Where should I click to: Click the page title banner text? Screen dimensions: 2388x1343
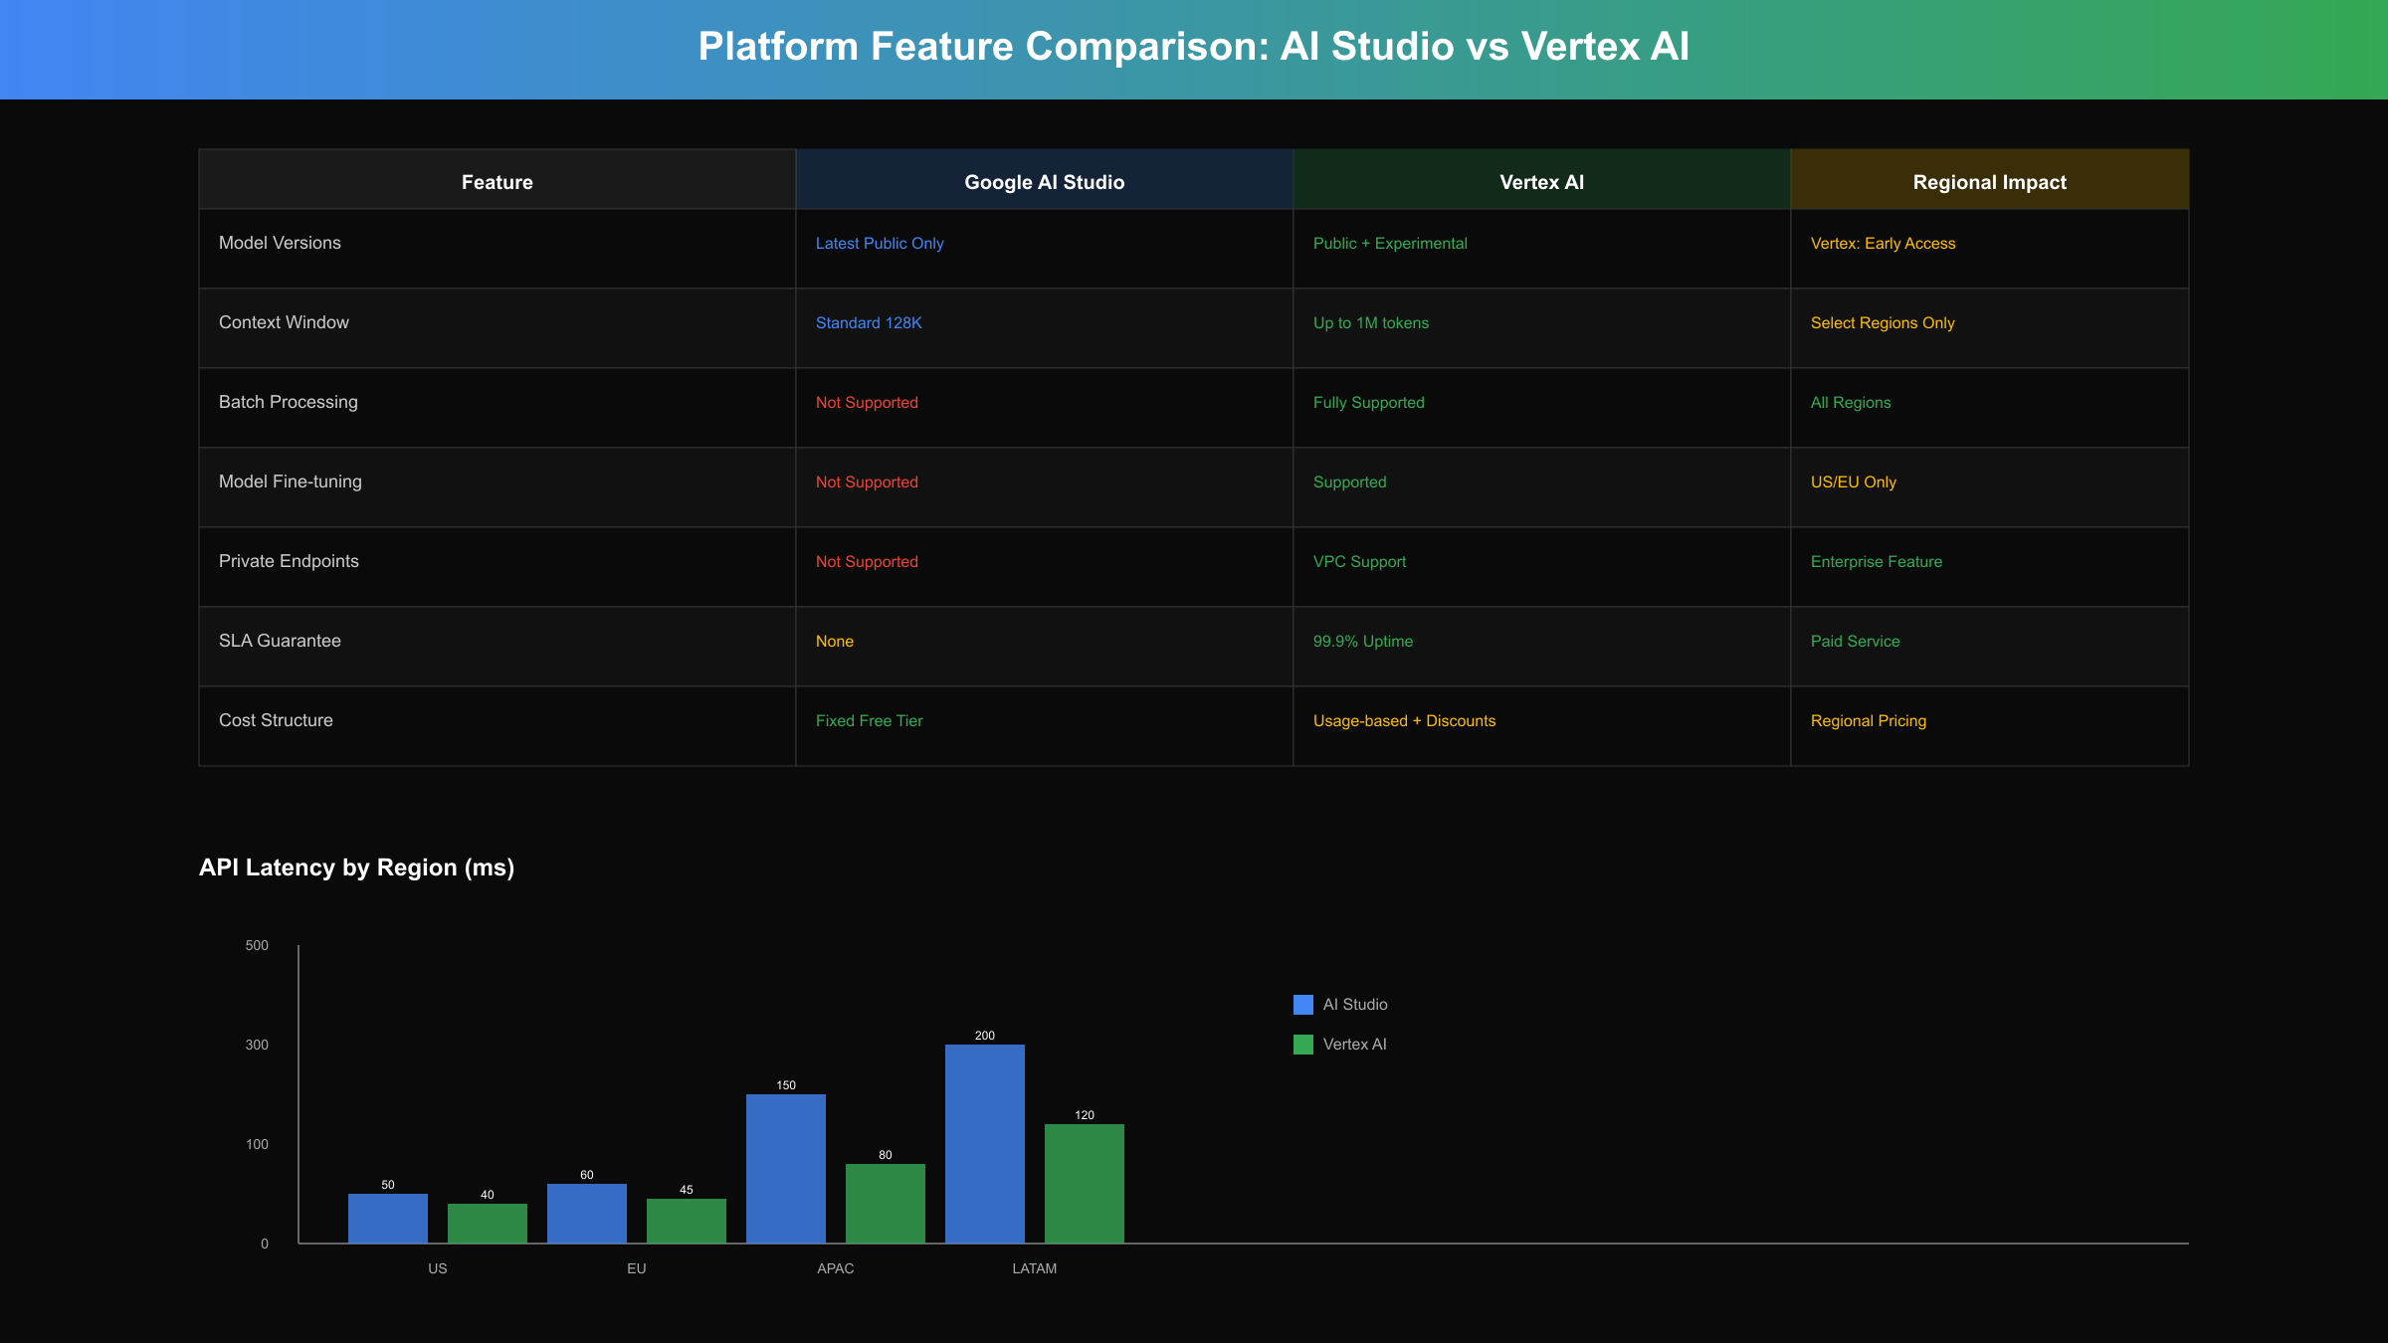[x=1194, y=47]
